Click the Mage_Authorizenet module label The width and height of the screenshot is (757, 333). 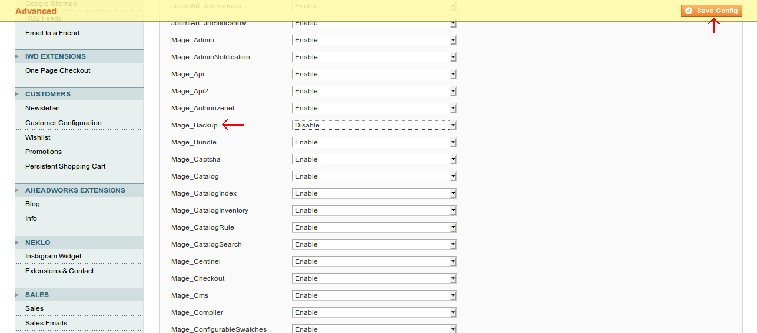(x=203, y=108)
